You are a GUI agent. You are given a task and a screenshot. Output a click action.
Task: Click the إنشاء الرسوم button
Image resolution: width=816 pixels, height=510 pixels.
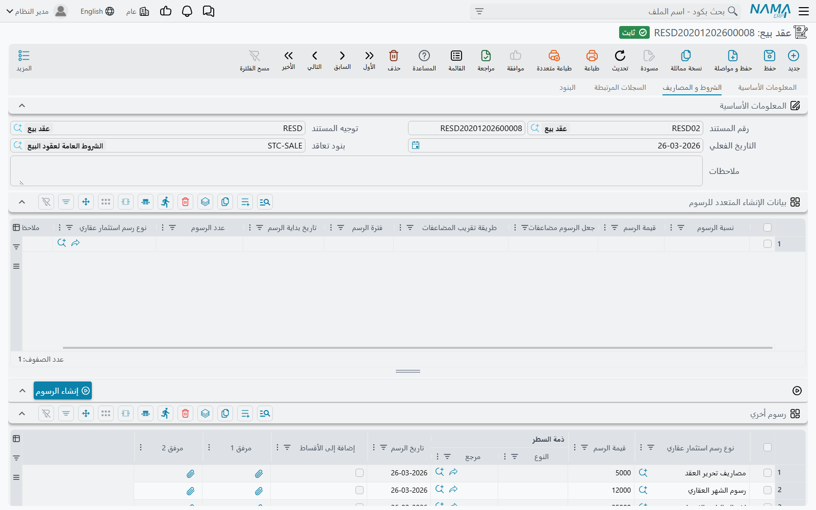[63, 391]
